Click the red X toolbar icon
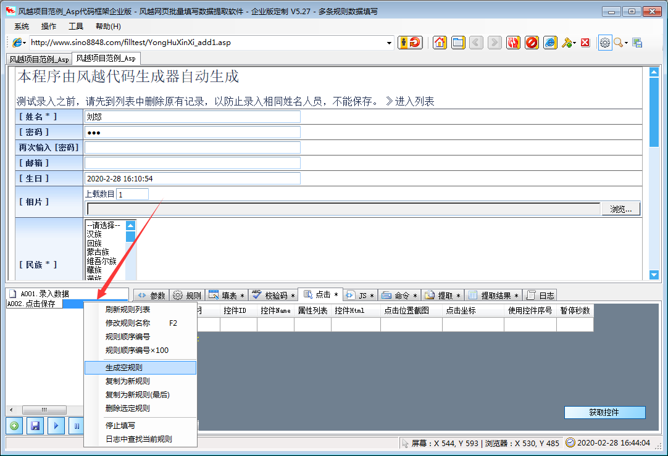 585,43
